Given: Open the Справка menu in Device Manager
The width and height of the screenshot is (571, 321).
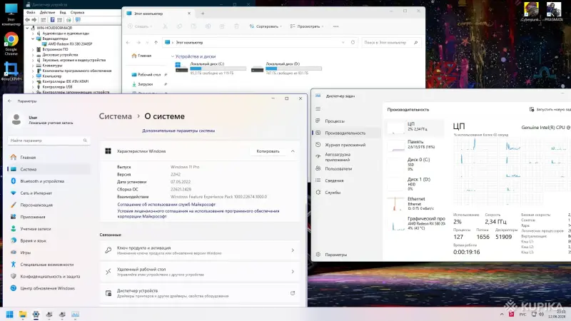Looking at the screenshot, I should click(77, 12).
